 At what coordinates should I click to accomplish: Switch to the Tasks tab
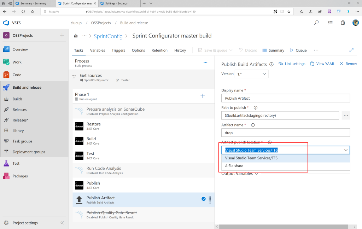[78, 50]
